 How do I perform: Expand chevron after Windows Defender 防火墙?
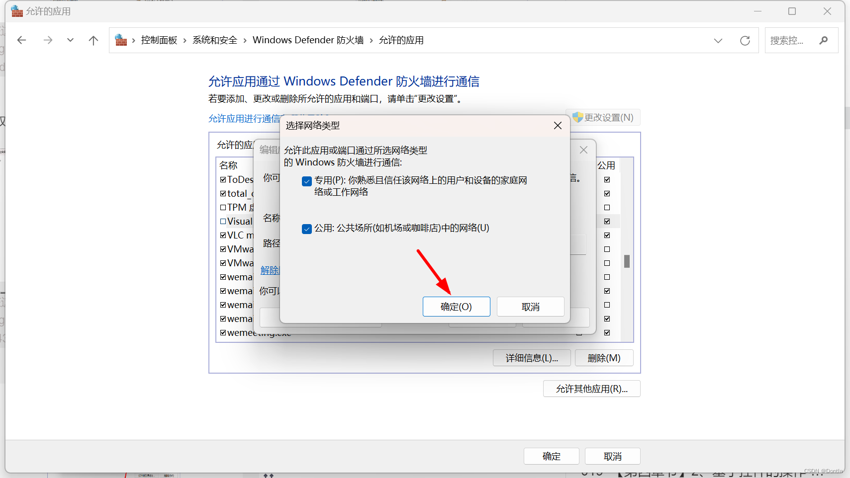click(x=371, y=41)
